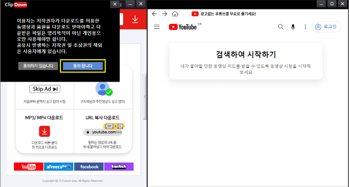
Task: Click the YouTube logo
Action: tap(183, 27)
